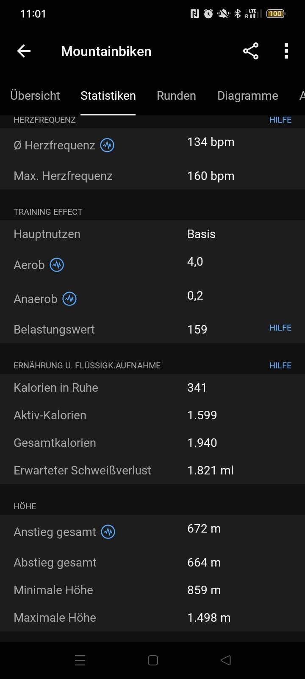
Task: Tap the Maximale Höhe row
Action: pos(152,617)
